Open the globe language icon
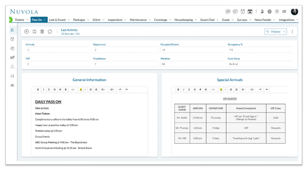308x170 pixels. (x=270, y=12)
